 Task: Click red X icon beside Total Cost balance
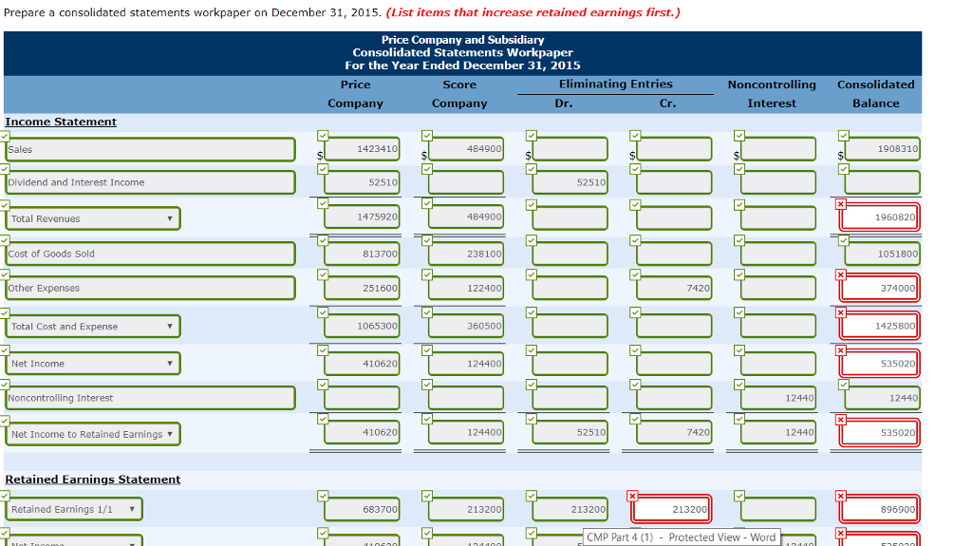click(841, 312)
